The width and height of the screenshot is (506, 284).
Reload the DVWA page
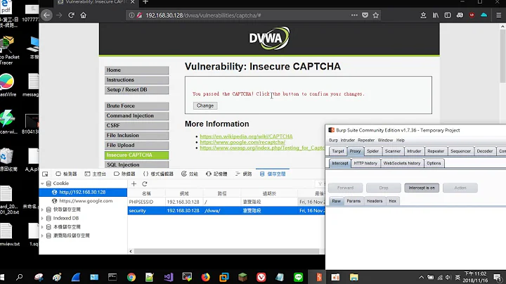(x=71, y=15)
